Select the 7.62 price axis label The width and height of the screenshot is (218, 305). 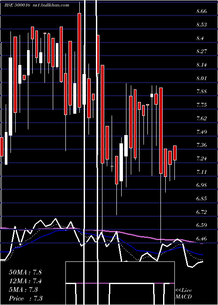(x=201, y=118)
